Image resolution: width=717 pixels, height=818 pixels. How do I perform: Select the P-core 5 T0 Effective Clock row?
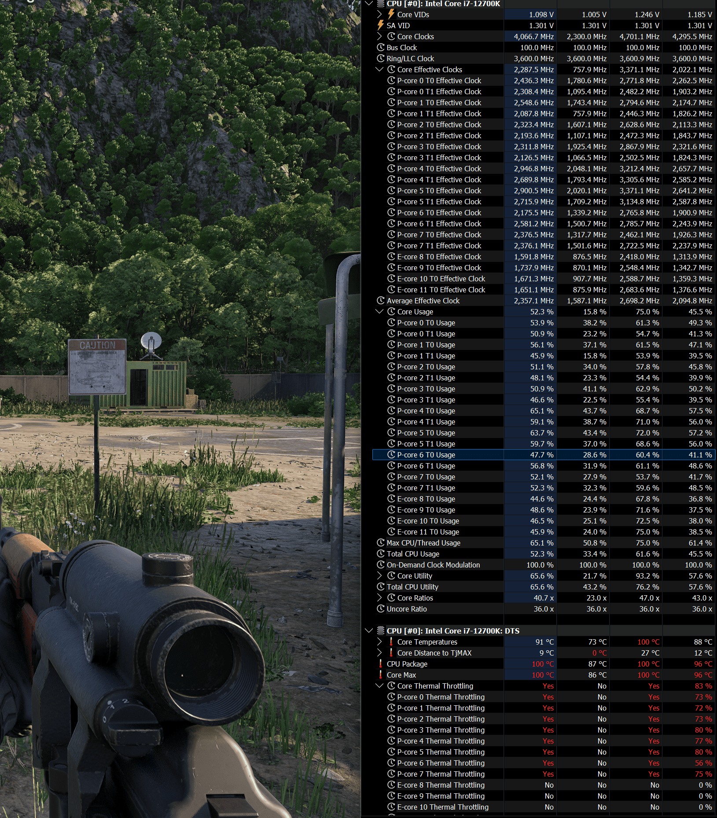click(544, 191)
